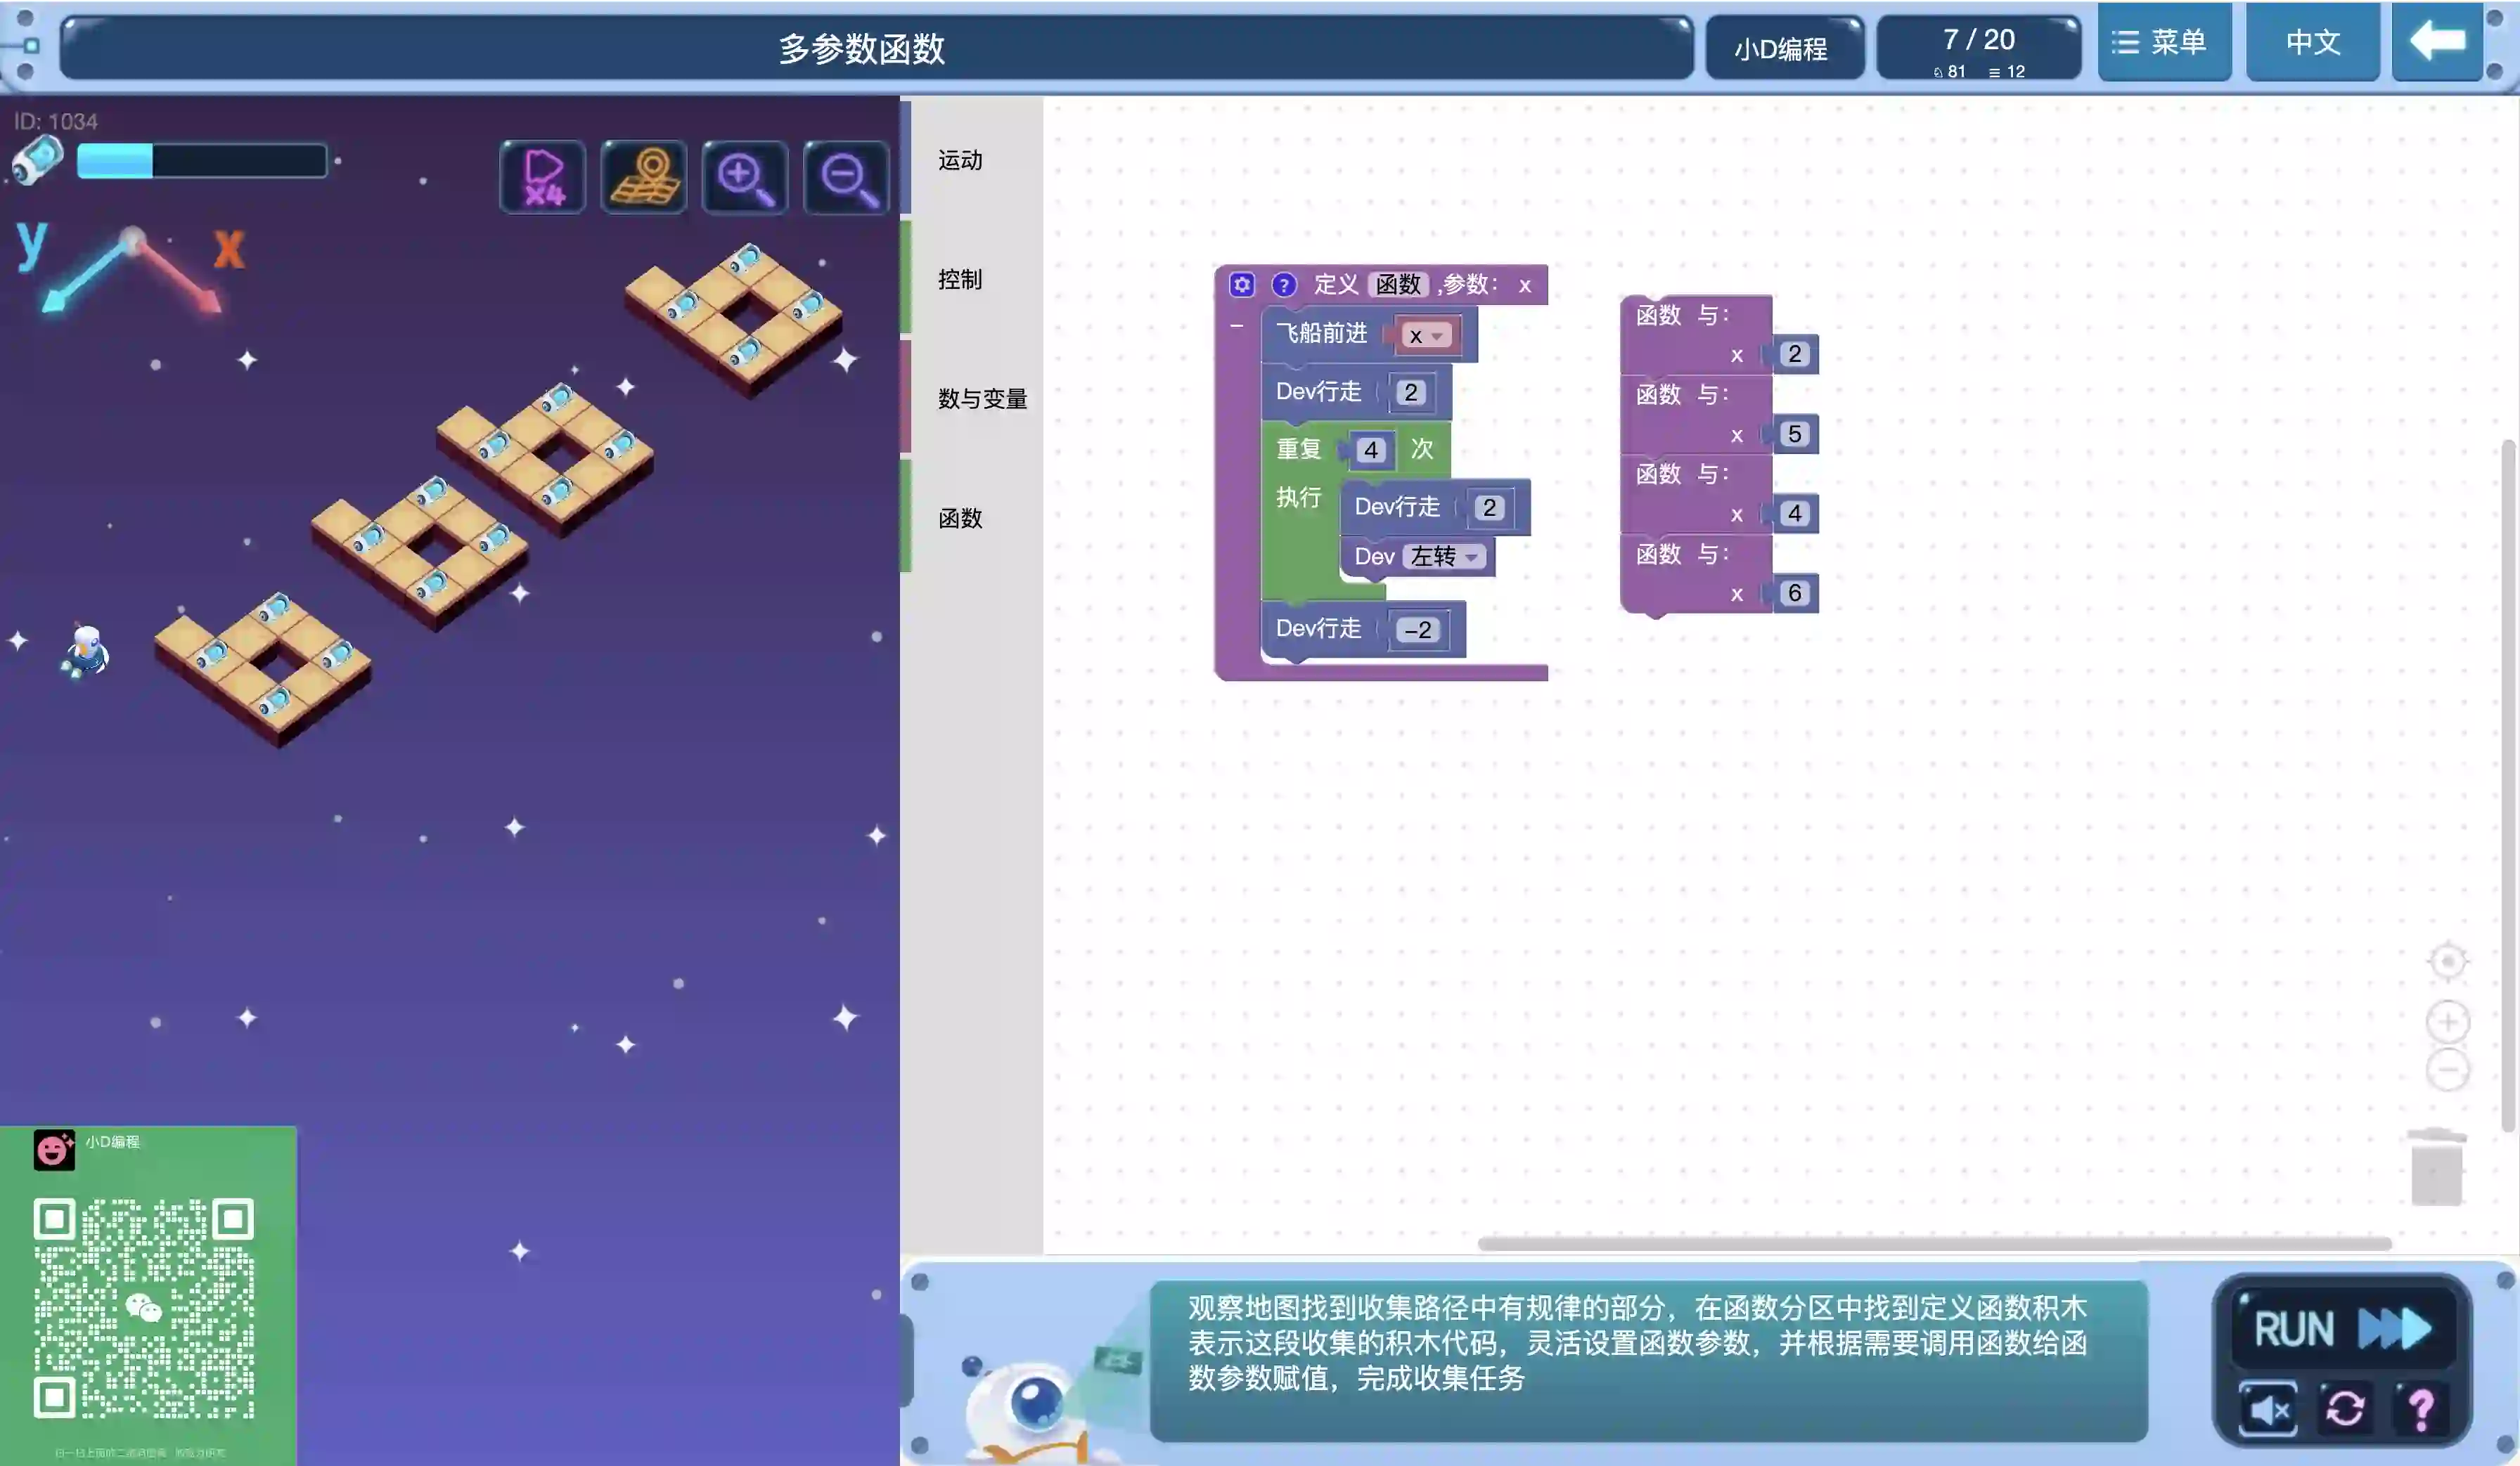This screenshot has width=2520, height=1466.
Task: Zoom out the game map view
Action: 846,178
